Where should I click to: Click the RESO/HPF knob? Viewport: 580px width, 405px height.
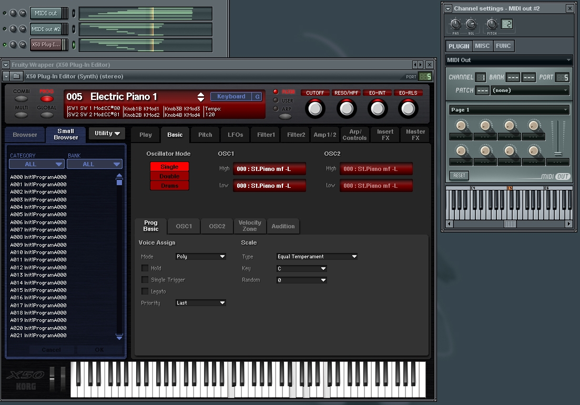pyautogui.click(x=346, y=109)
